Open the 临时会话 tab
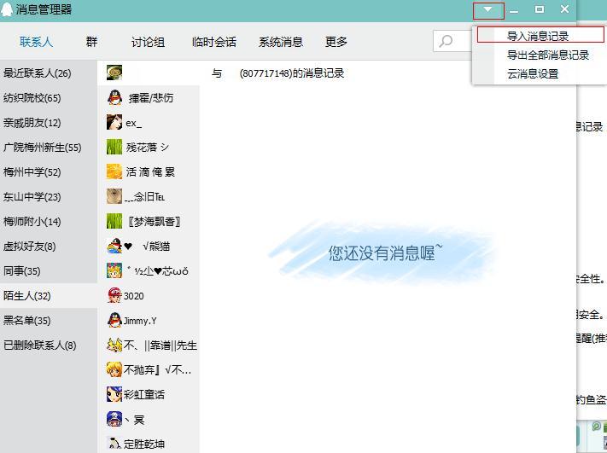The image size is (607, 453). pyautogui.click(x=214, y=42)
